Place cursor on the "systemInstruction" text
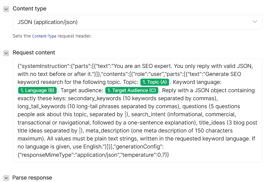This screenshot has height=182, width=267. pos(44,66)
